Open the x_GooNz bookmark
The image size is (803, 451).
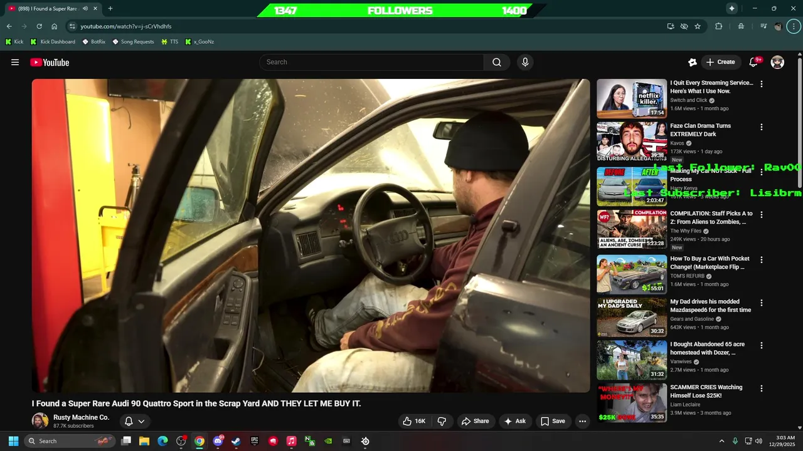(x=199, y=42)
